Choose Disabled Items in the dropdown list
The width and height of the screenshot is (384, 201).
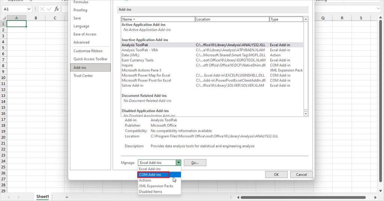(x=159, y=192)
